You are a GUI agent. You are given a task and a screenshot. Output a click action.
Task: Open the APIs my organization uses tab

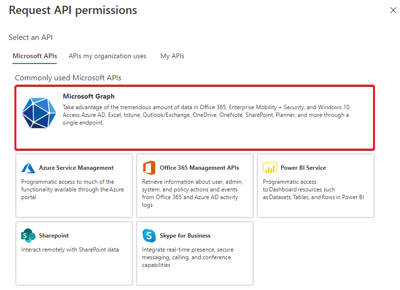pos(107,56)
